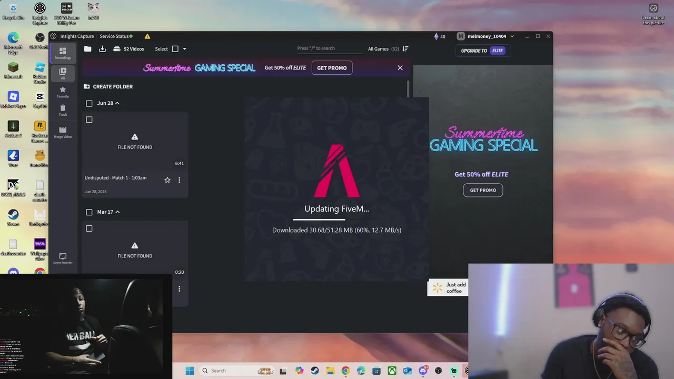Open OBS Studio desktop shortcut
The image size is (674, 379).
(40, 40)
